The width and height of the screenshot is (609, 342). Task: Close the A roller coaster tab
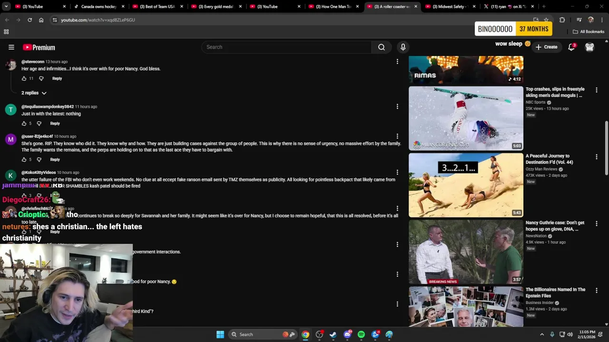[416, 7]
